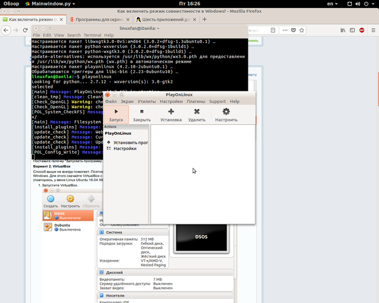Open Утилиты menu in PlayOnLinux
This screenshot has width=379, height=303.
(147, 102)
